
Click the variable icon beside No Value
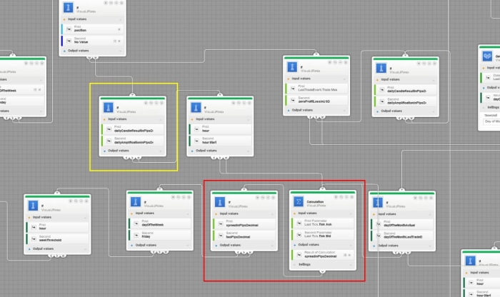69,41
